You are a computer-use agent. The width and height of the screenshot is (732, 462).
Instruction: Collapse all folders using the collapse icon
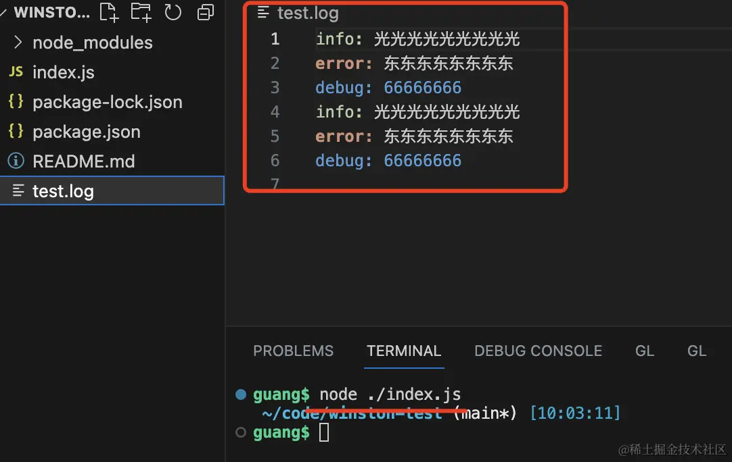tap(206, 13)
